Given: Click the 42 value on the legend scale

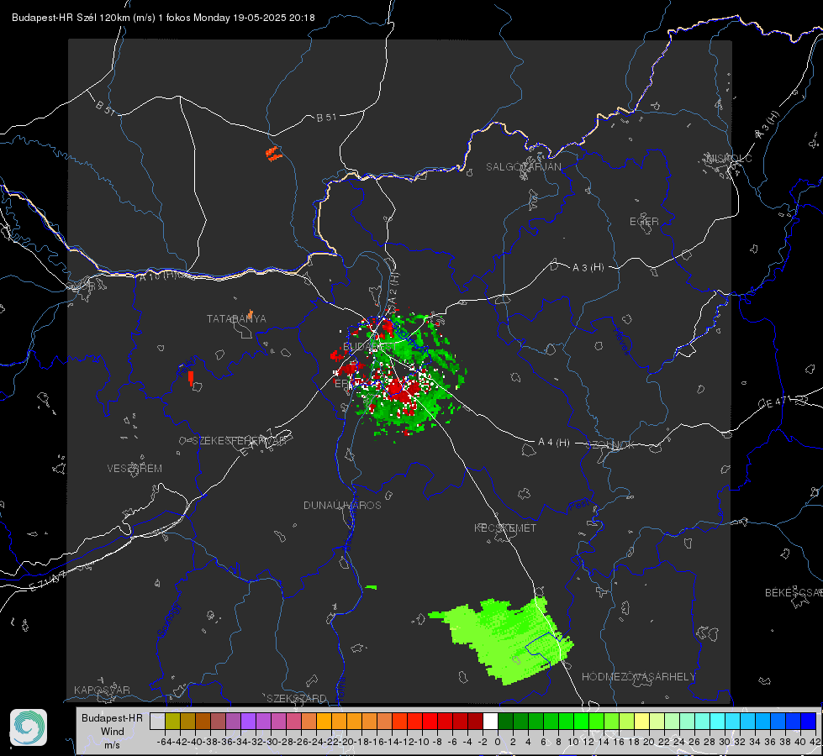Looking at the screenshot, I should pyautogui.click(x=815, y=742).
